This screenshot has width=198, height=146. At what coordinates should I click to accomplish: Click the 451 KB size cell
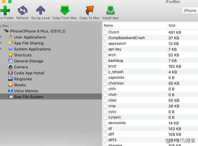pos(175,32)
